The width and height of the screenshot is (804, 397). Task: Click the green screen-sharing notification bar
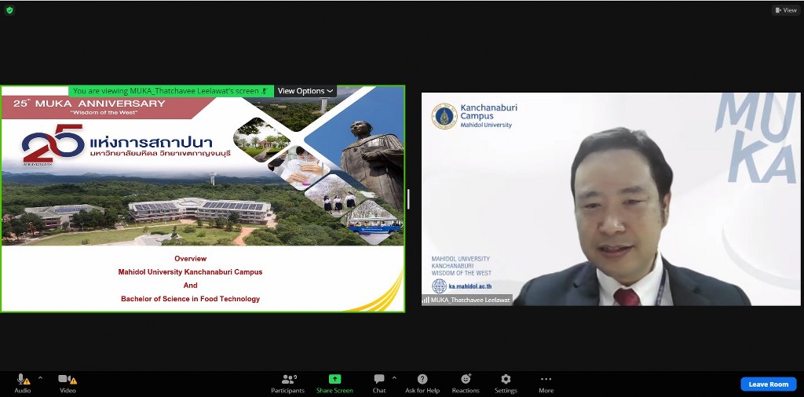[x=170, y=91]
